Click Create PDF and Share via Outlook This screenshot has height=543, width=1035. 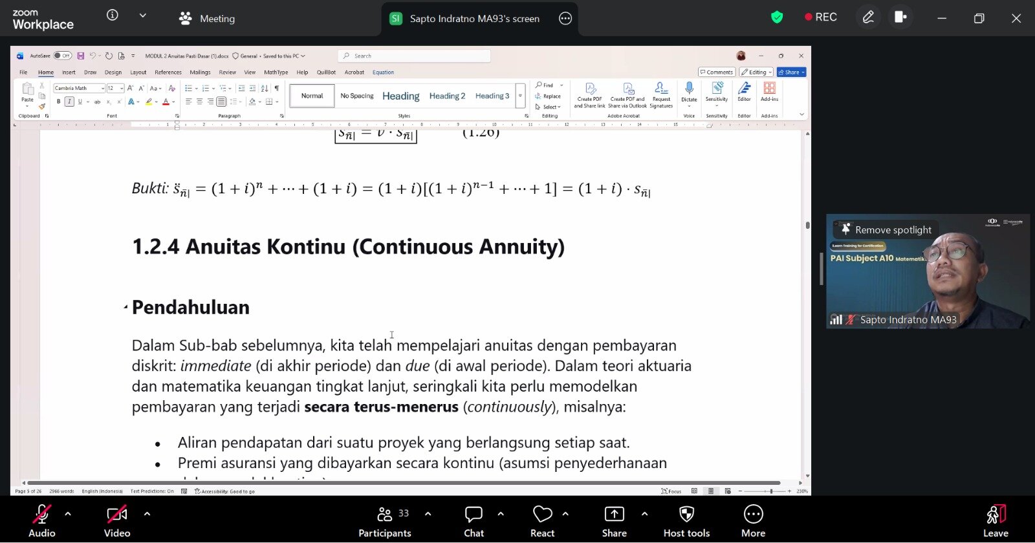(x=627, y=95)
